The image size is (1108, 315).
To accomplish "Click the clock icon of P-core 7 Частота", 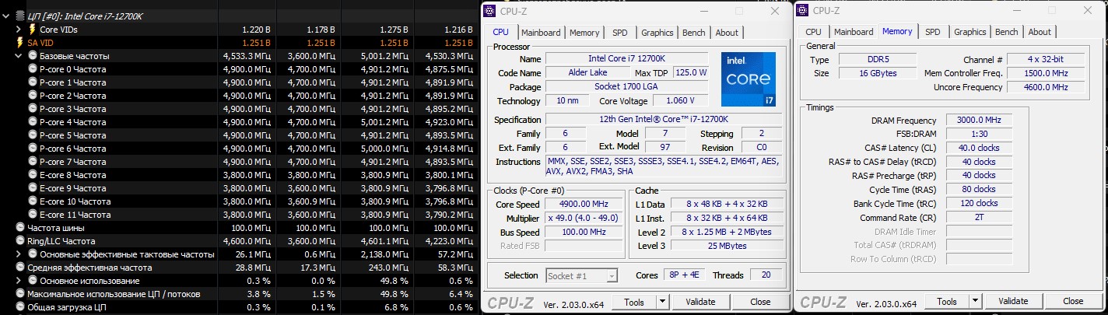I will 32,162.
